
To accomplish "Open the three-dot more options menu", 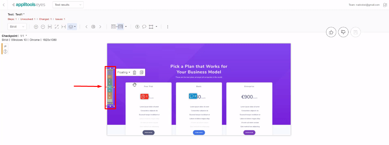I will pyautogui.click(x=168, y=27).
